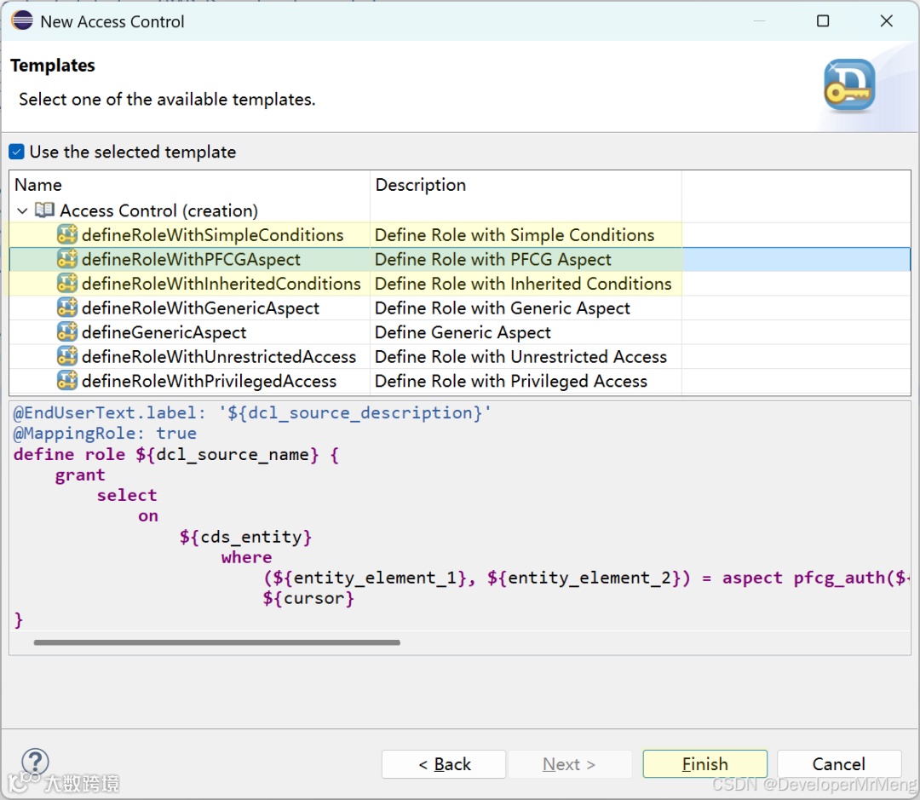920x800 pixels.
Task: Select the defineRoleWithPrivilegedAccess template name
Action: pos(209,381)
